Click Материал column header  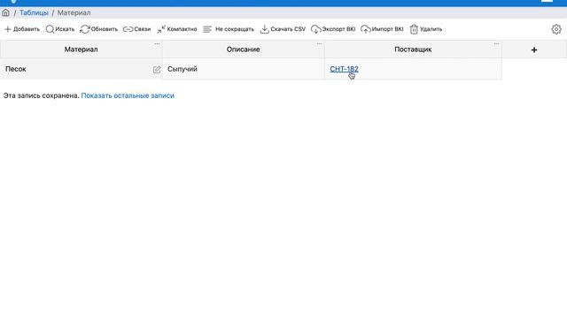[x=81, y=49]
